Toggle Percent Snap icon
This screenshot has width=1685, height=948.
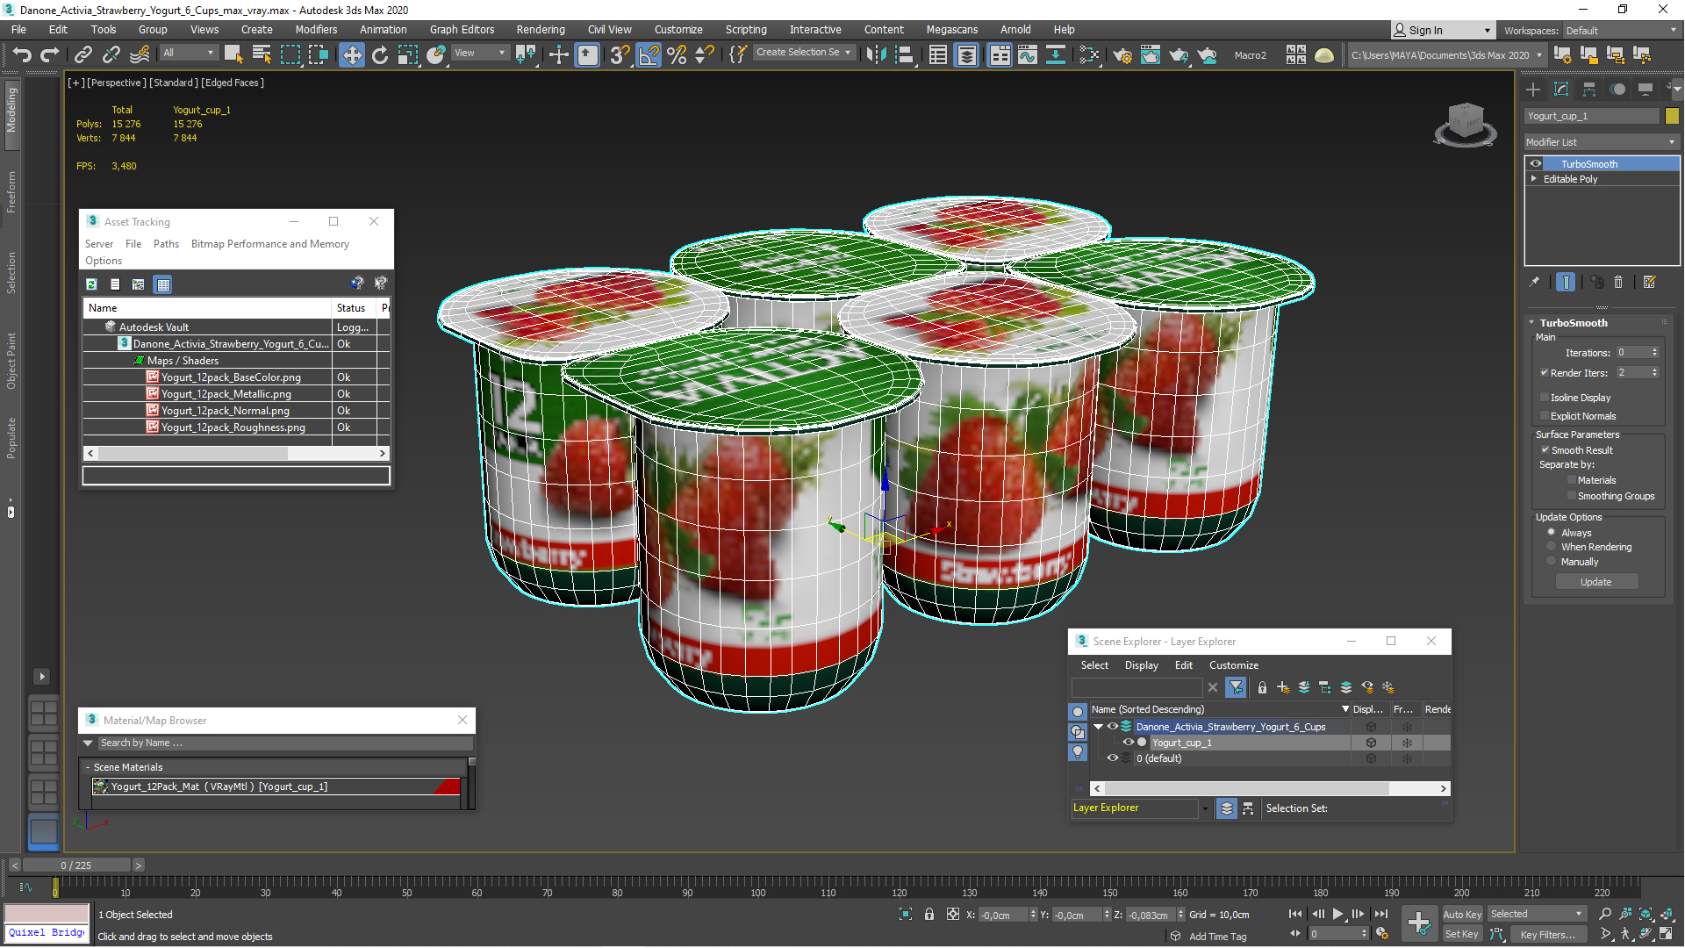coord(677,54)
